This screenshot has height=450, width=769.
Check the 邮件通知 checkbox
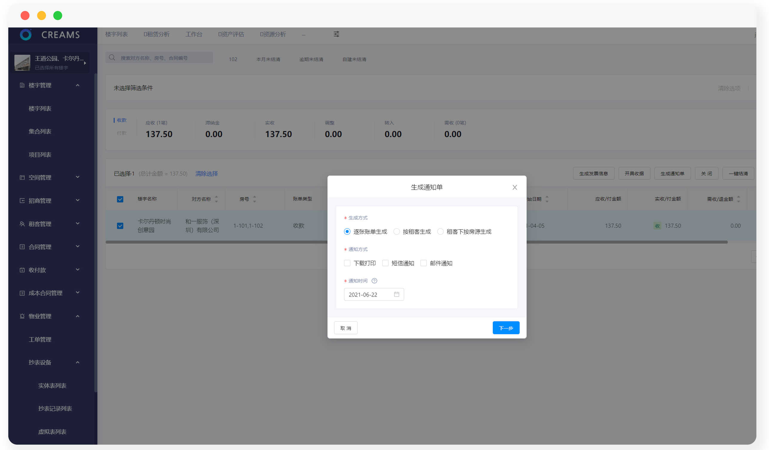click(423, 263)
